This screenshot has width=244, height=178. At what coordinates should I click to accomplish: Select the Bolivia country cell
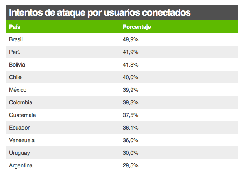[17, 65]
